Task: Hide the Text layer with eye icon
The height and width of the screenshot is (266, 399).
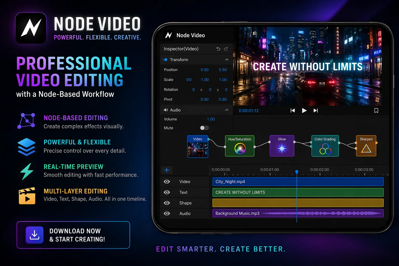Action: pos(167,192)
